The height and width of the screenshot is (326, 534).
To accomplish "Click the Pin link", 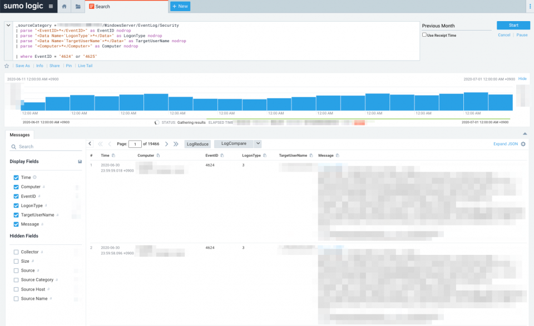I will pyautogui.click(x=69, y=66).
